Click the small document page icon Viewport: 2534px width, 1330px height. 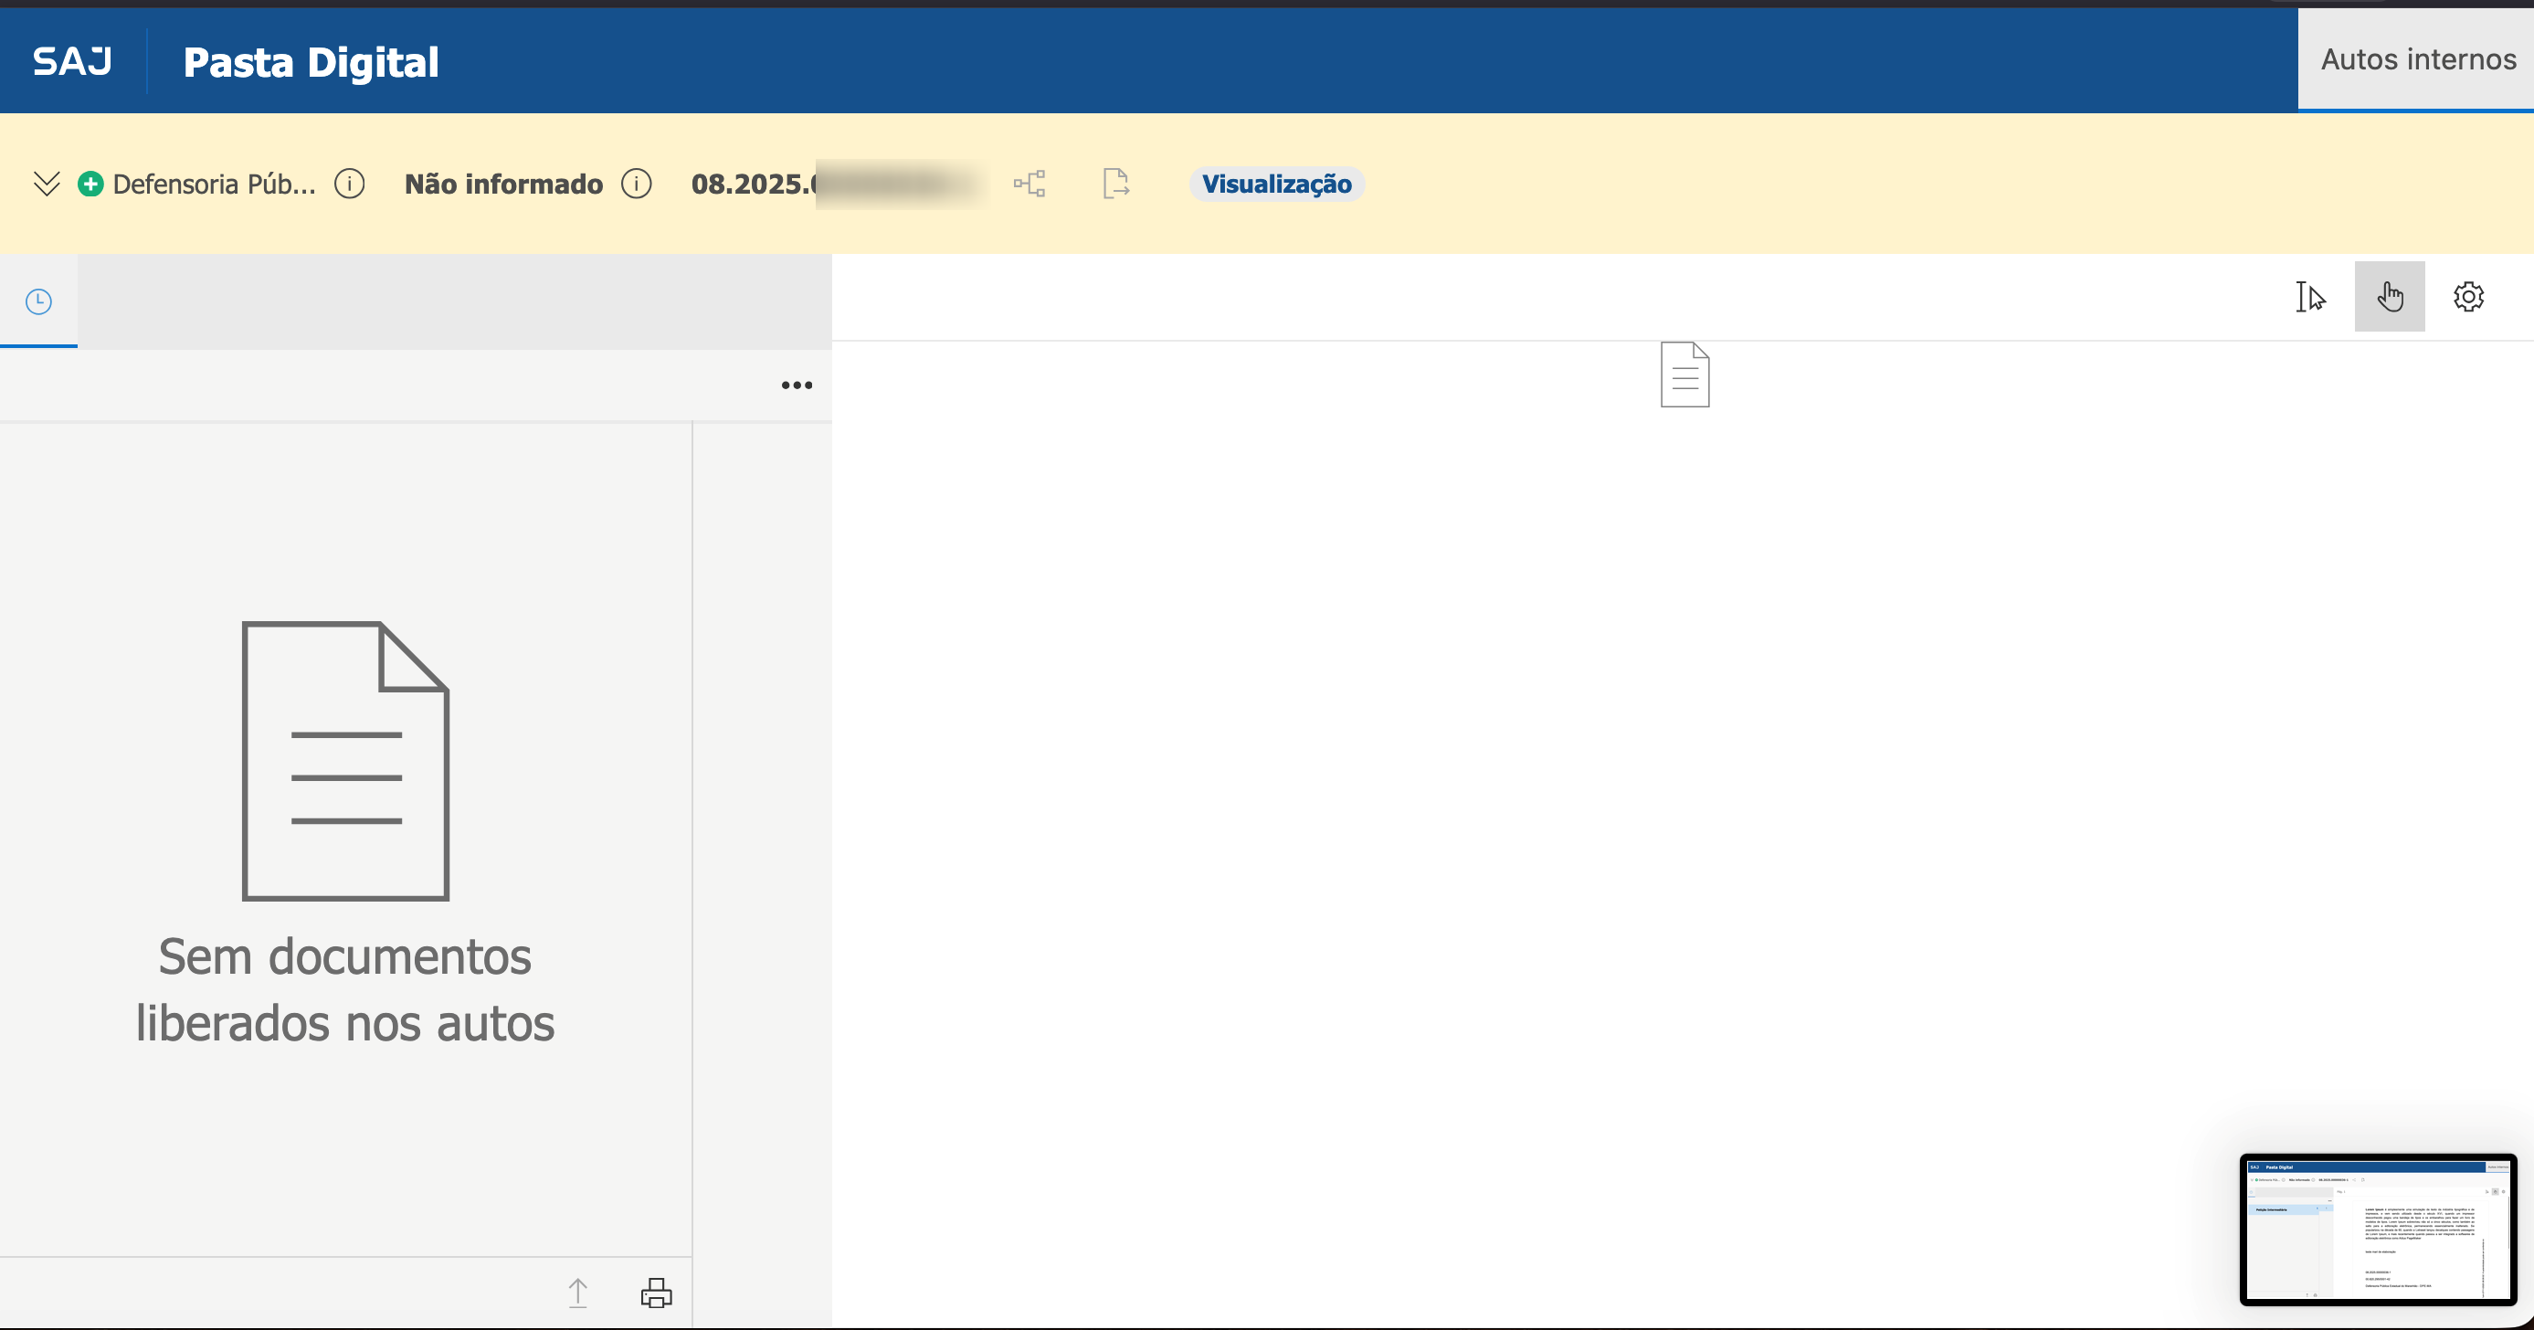coord(1684,375)
